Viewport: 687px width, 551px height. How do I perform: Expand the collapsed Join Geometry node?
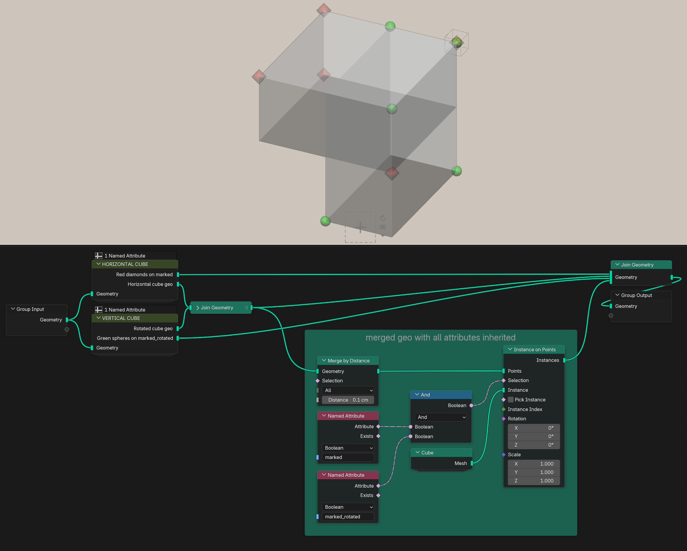coord(198,308)
